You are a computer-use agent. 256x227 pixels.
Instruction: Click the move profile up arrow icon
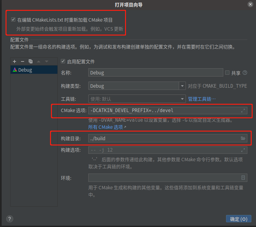(x=39, y=61)
